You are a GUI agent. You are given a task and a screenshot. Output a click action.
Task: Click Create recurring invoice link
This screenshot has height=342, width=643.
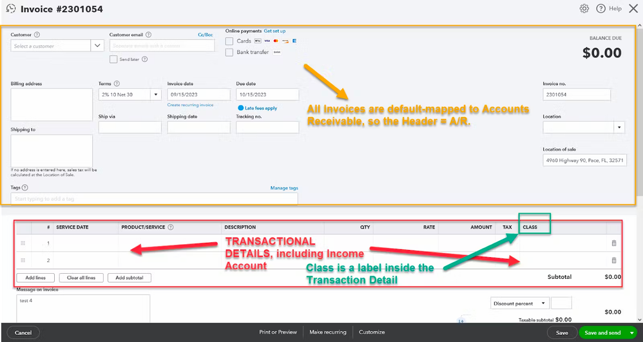pyautogui.click(x=190, y=105)
